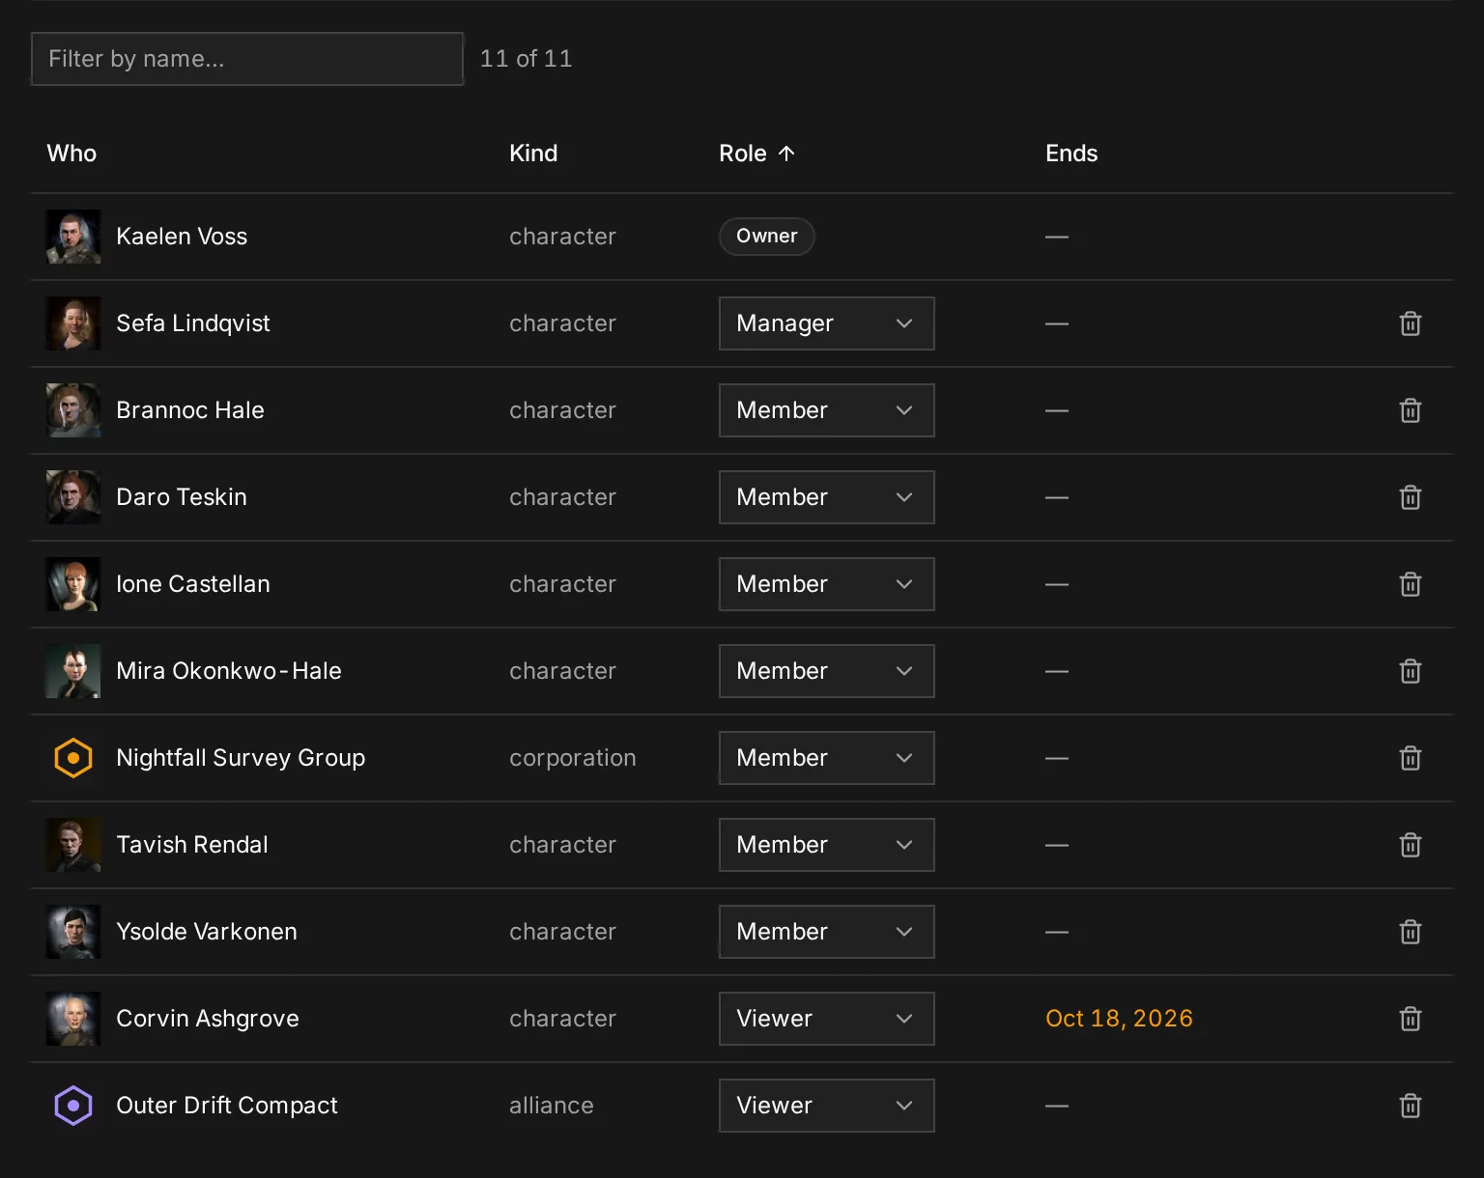Remove Nightfall Survey Group with trash icon
Screen dimensions: 1484x1178
point(1411,758)
